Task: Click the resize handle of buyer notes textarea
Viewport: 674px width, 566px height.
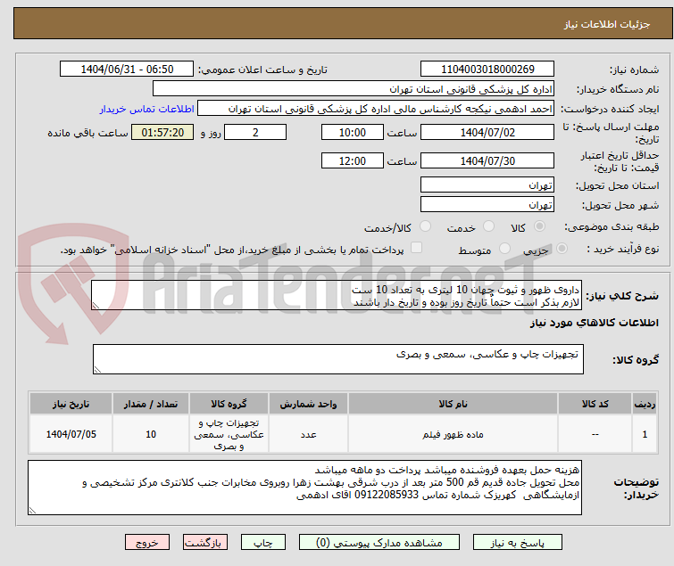Action: click(x=32, y=511)
